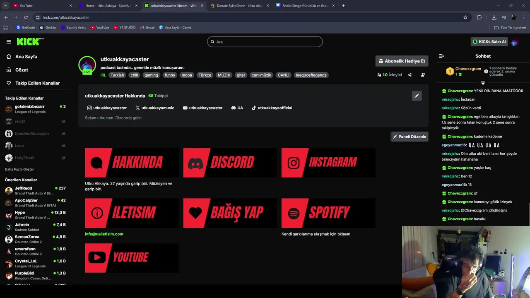Viewport: 530px width, 298px height.
Task: Click the HAKKINDA panel banner
Action: pos(132,163)
